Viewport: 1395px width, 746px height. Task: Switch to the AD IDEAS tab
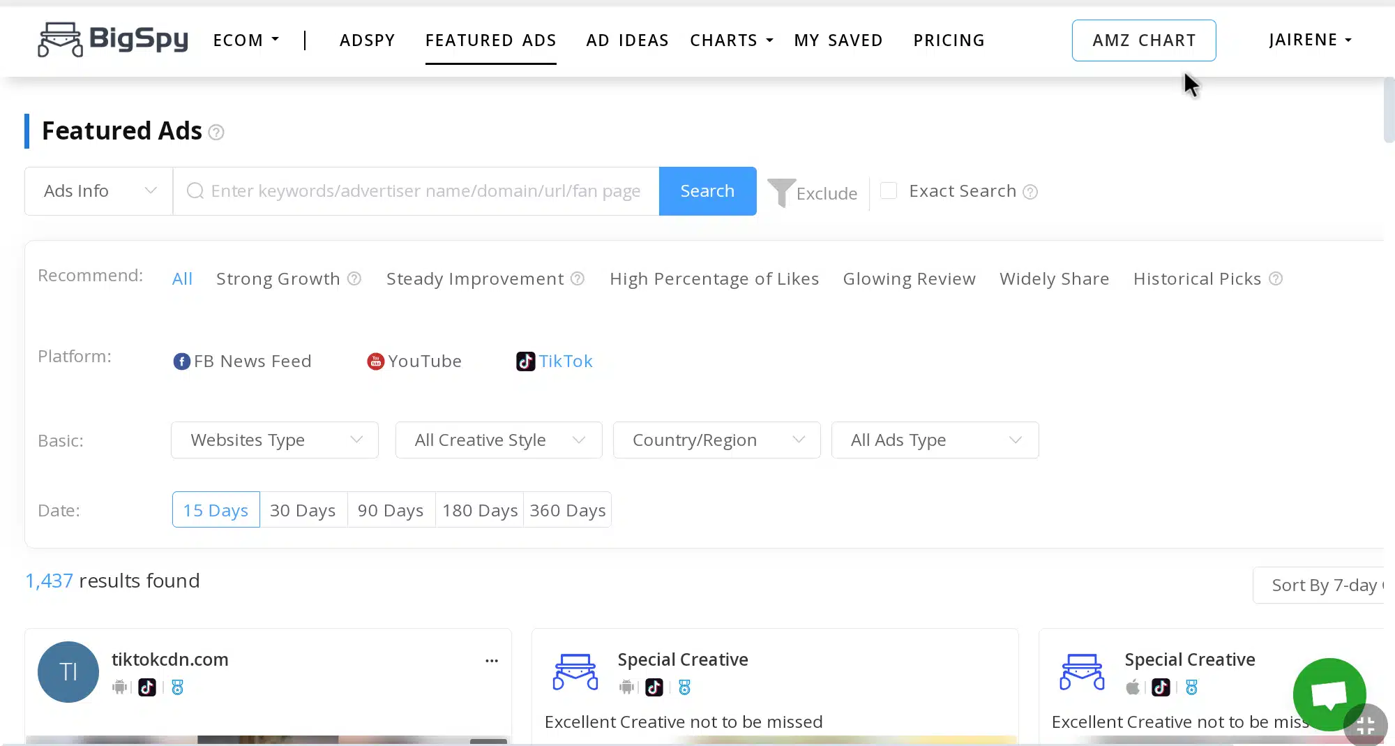point(627,40)
